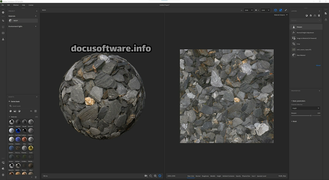The image size is (329, 180).
Task: Toggle the 2D view checker icon
Action: 281,10
